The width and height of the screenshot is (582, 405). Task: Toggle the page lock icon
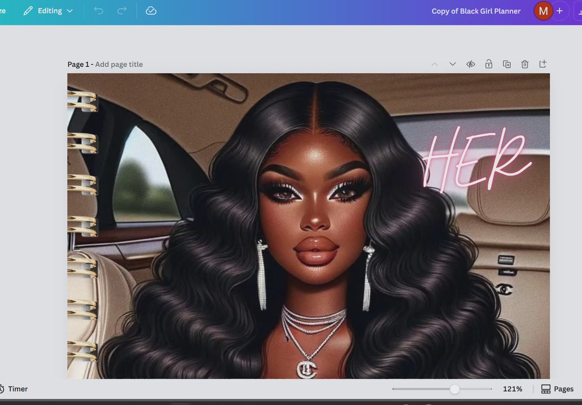[489, 64]
